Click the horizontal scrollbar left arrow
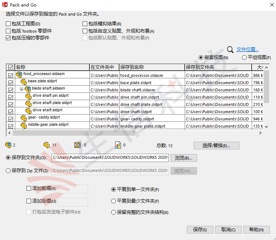The height and width of the screenshot is (240, 276). click(x=9, y=133)
